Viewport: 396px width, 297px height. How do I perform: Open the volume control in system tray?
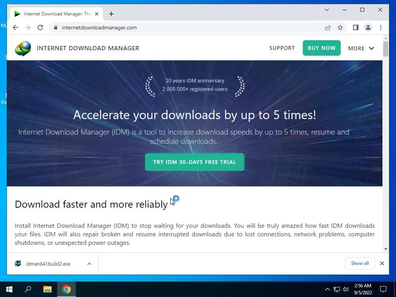[346, 289]
